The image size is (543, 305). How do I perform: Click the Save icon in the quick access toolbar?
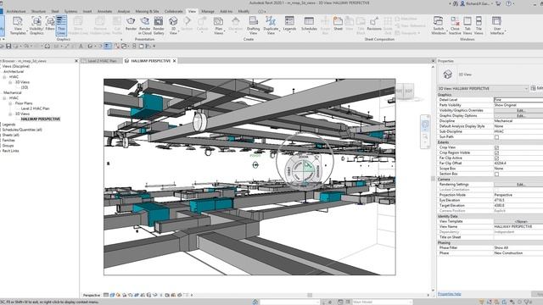click(x=9, y=46)
